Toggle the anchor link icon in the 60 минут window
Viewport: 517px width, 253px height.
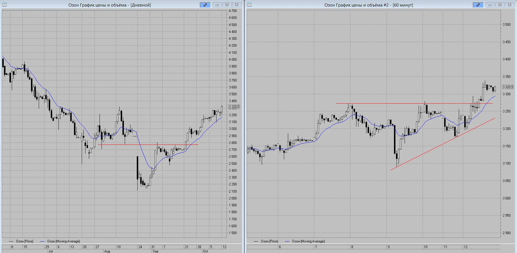[x=478, y=5]
